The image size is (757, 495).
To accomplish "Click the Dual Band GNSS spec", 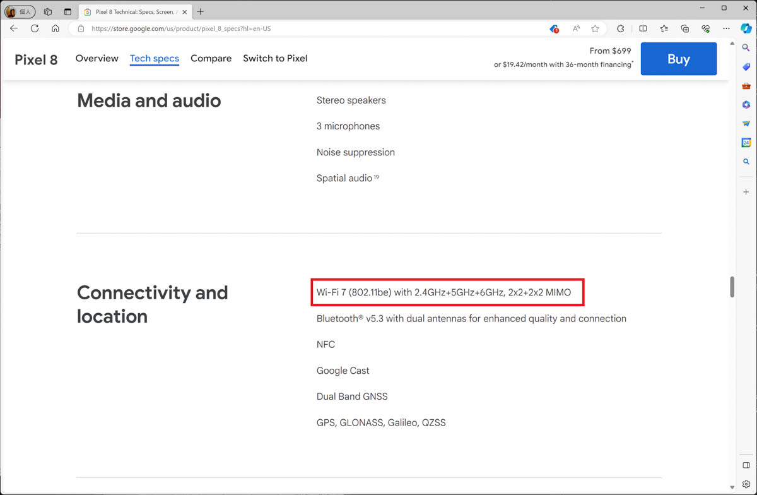I will point(352,397).
